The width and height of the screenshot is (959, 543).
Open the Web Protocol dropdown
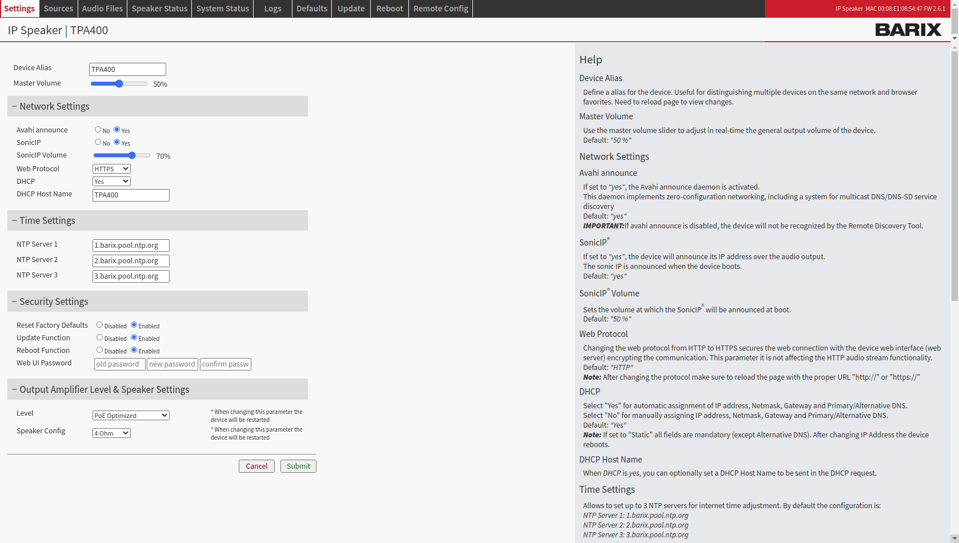[x=111, y=169]
